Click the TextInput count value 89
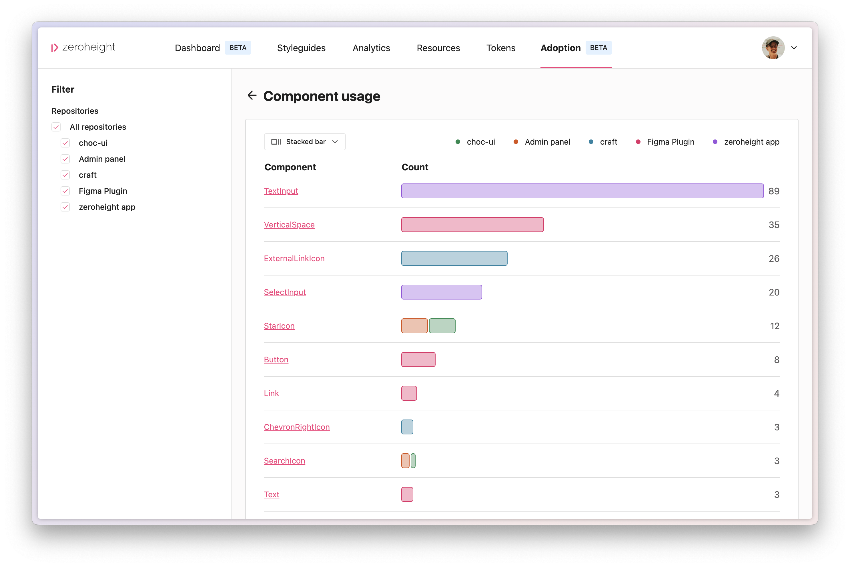Image resolution: width=850 pixels, height=567 pixels. coord(774,191)
